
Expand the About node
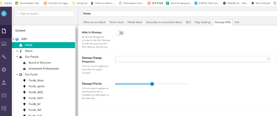17,51
